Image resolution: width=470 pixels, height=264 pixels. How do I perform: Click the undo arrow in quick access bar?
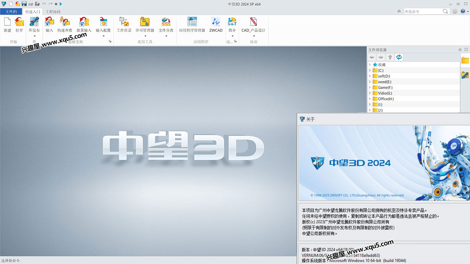(x=43, y=4)
